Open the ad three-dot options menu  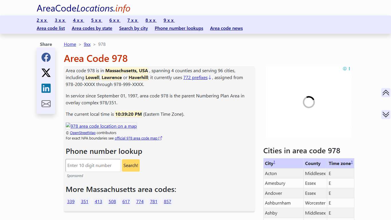[349, 68]
